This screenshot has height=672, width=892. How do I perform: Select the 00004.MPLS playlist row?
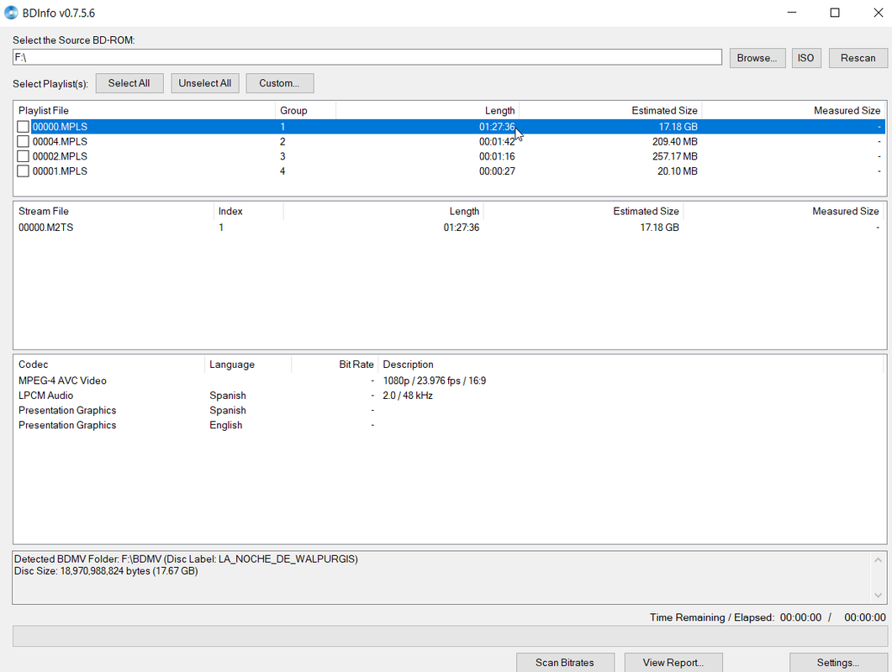[x=450, y=142]
